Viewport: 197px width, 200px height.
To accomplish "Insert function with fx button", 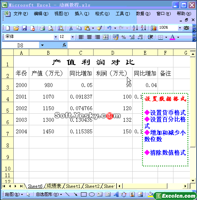I will (64, 45).
